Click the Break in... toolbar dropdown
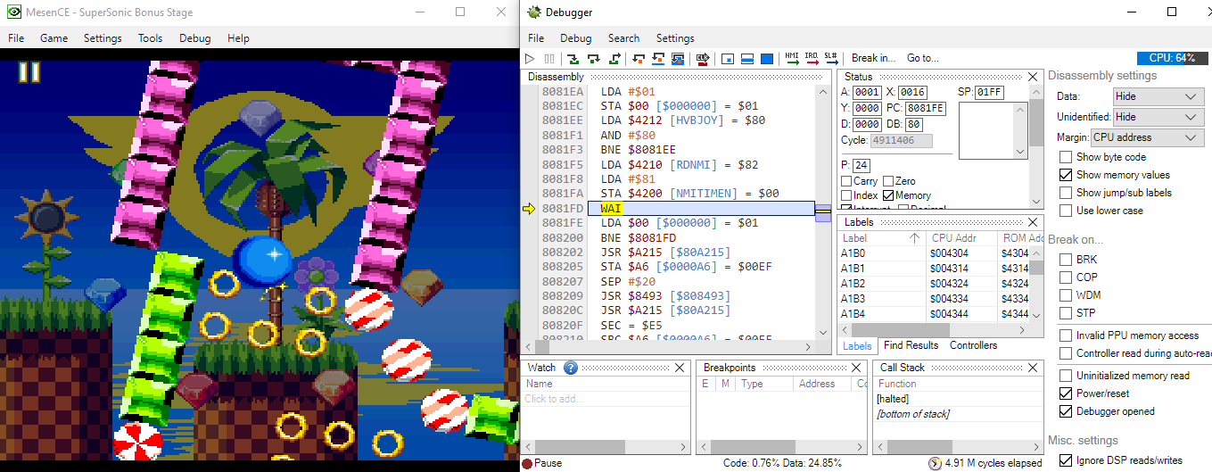Screen dimensions: 1212x472 coord(873,59)
